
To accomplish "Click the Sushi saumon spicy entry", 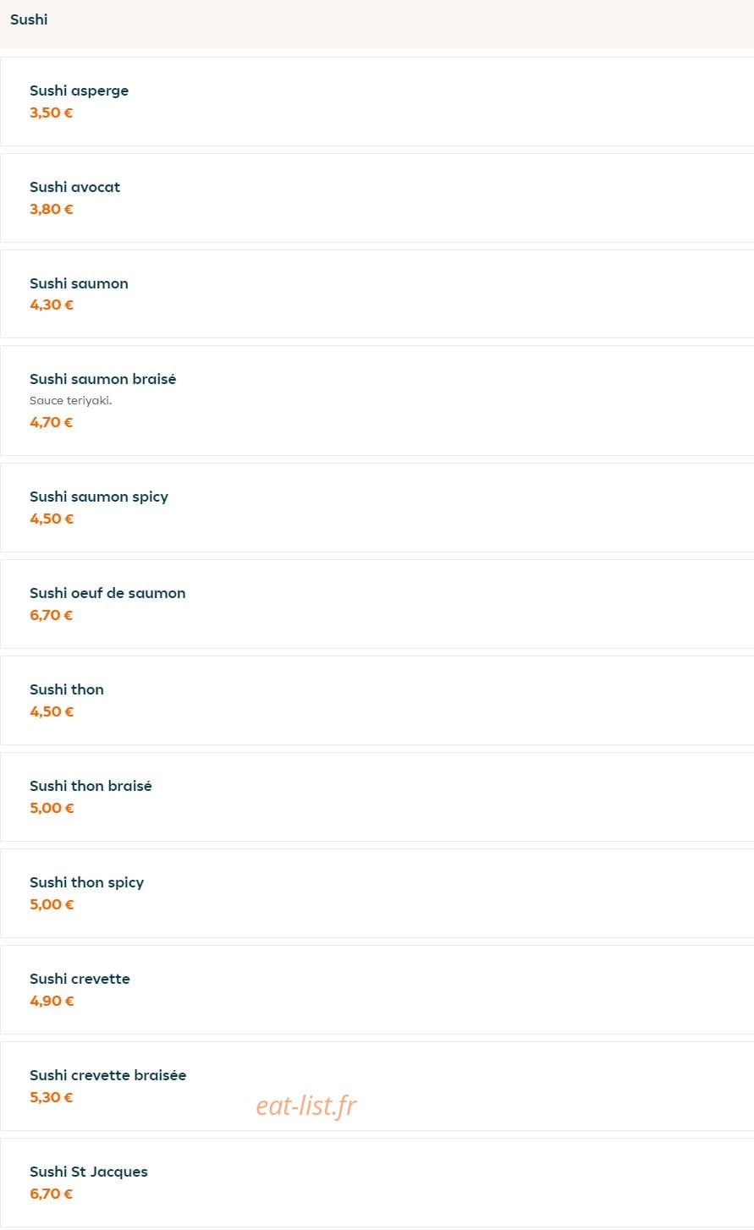I will click(377, 508).
